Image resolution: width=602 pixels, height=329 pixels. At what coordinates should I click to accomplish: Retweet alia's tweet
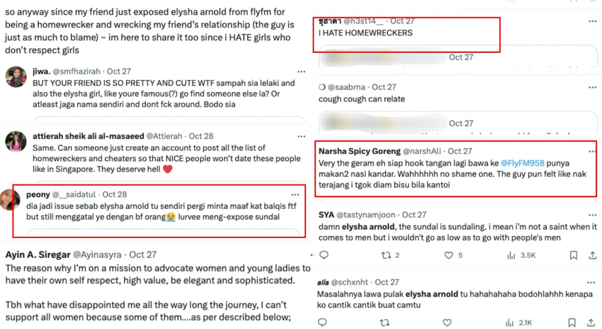[x=384, y=323]
